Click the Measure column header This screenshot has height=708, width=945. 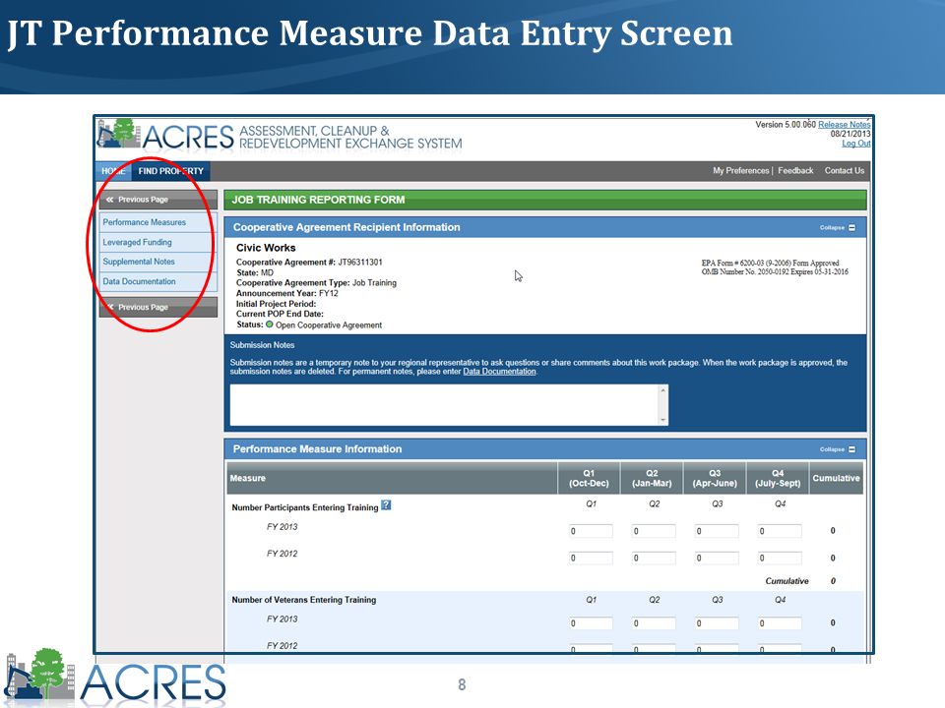pyautogui.click(x=393, y=478)
